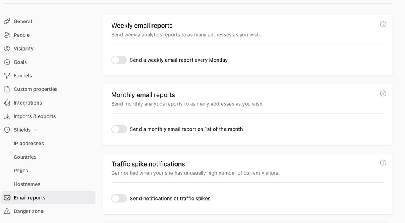Enable the weekly email report toggle
Screen dimensions: 405x223
(x=119, y=60)
